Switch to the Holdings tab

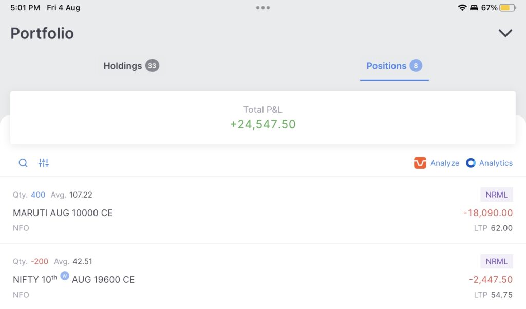[x=123, y=66]
